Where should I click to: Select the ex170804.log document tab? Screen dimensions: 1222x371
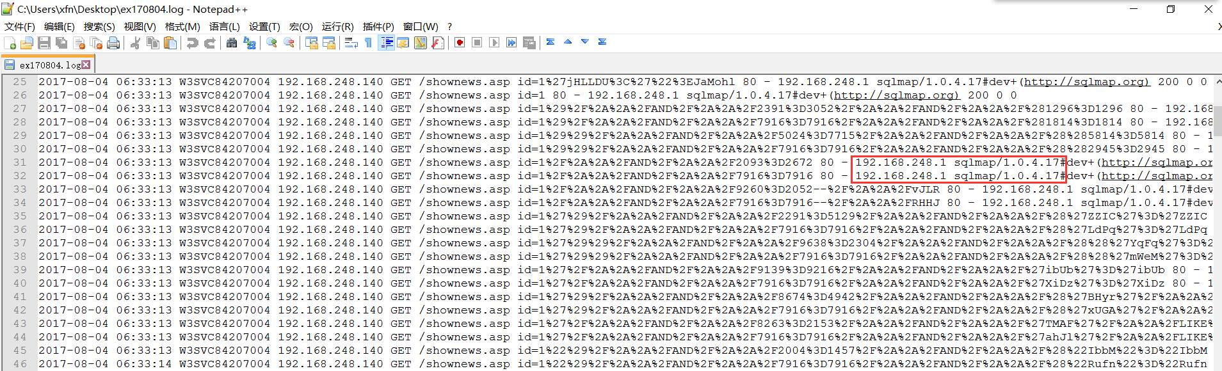(x=48, y=65)
